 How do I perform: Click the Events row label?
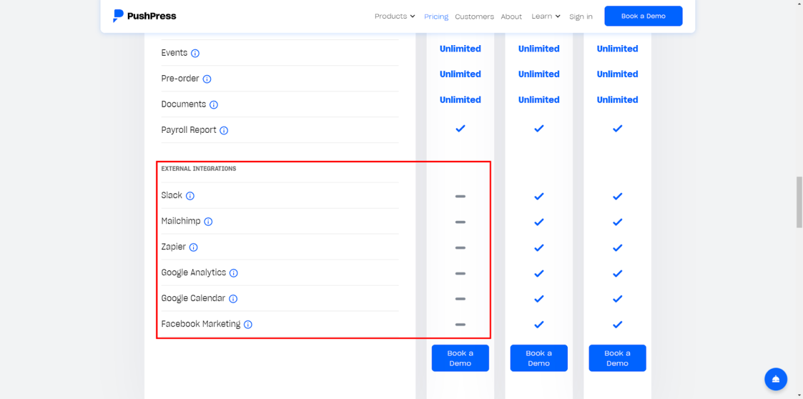[x=174, y=53]
